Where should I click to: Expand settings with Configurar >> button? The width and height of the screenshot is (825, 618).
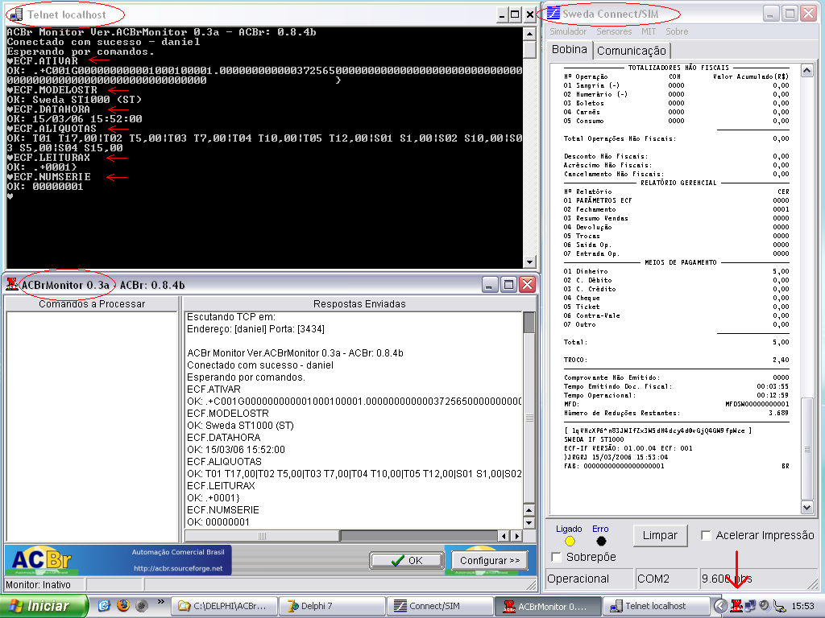click(489, 560)
